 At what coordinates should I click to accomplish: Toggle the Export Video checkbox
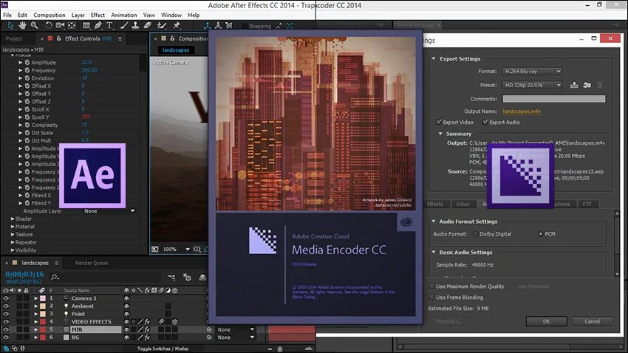439,122
